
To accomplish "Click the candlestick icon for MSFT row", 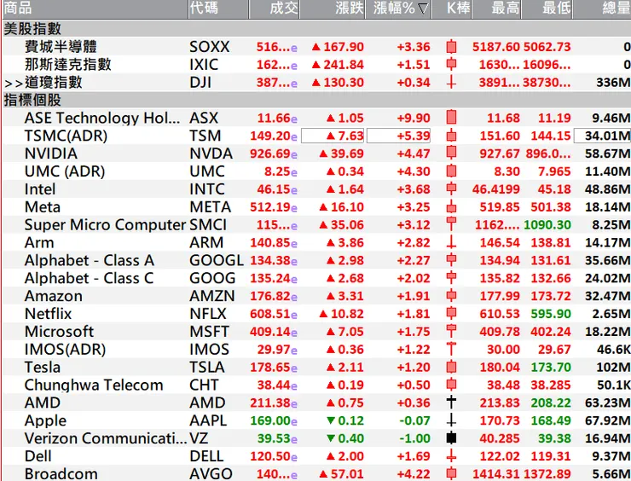I will click(452, 331).
